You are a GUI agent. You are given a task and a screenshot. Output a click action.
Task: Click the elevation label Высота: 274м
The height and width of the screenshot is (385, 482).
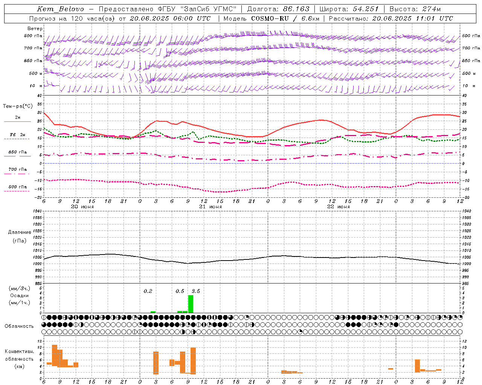point(415,9)
